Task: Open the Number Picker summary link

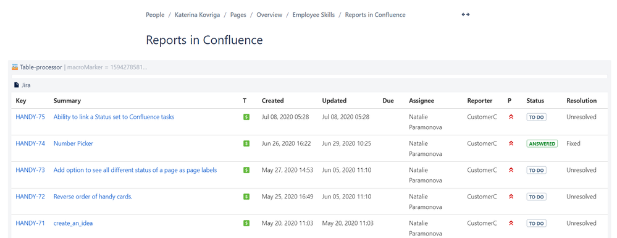Action: [x=73, y=143]
